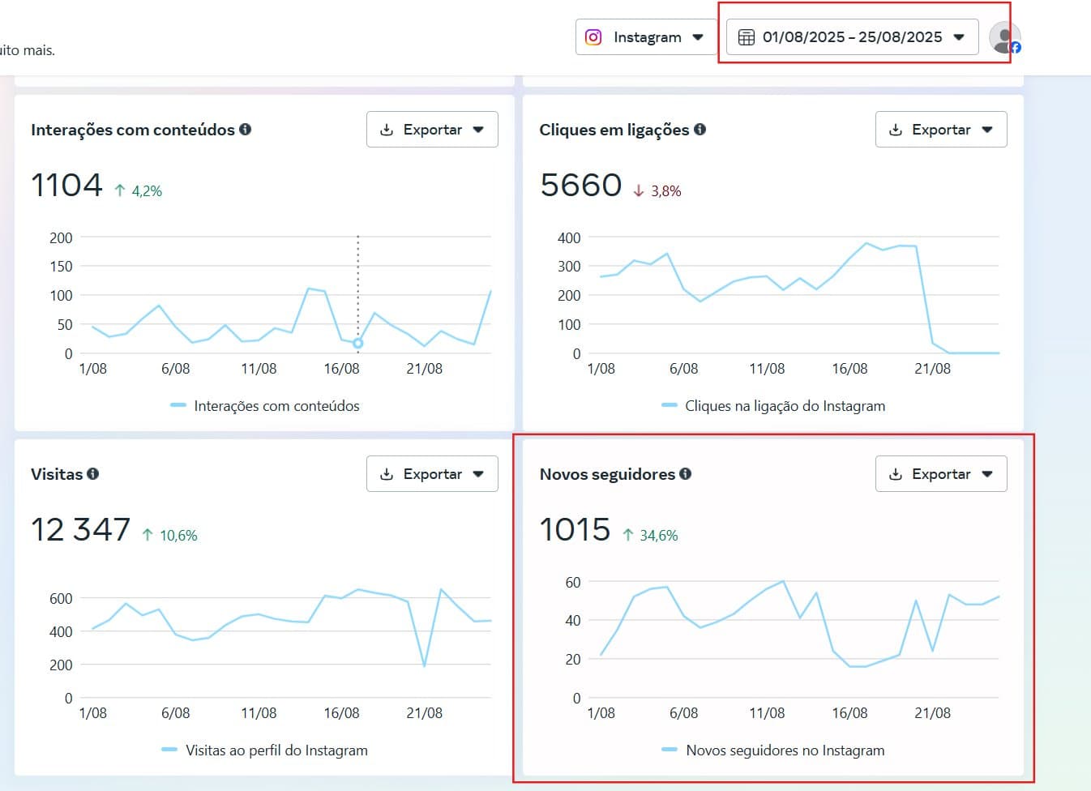Click Exportar on the Visitas card
Image resolution: width=1091 pixels, height=791 pixels.
430,473
